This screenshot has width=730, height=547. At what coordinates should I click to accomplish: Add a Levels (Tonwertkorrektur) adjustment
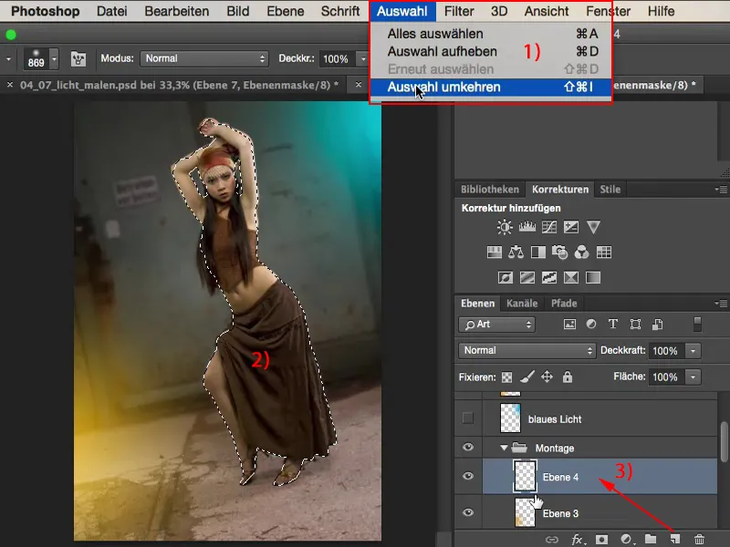[x=527, y=227]
